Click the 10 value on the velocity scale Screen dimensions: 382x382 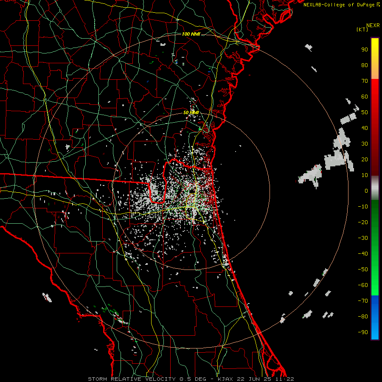pyautogui.click(x=365, y=175)
